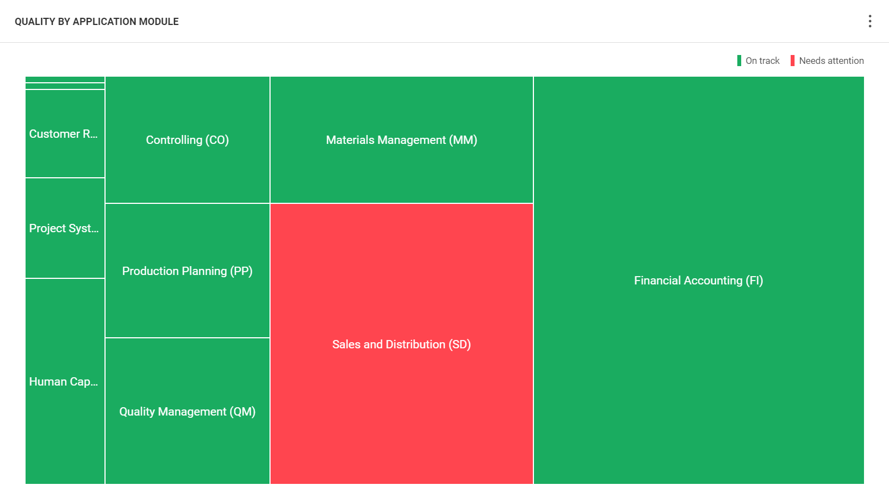Click the Materials Management (MM) label text
Viewport: 889px width, 500px height.
[x=401, y=140]
